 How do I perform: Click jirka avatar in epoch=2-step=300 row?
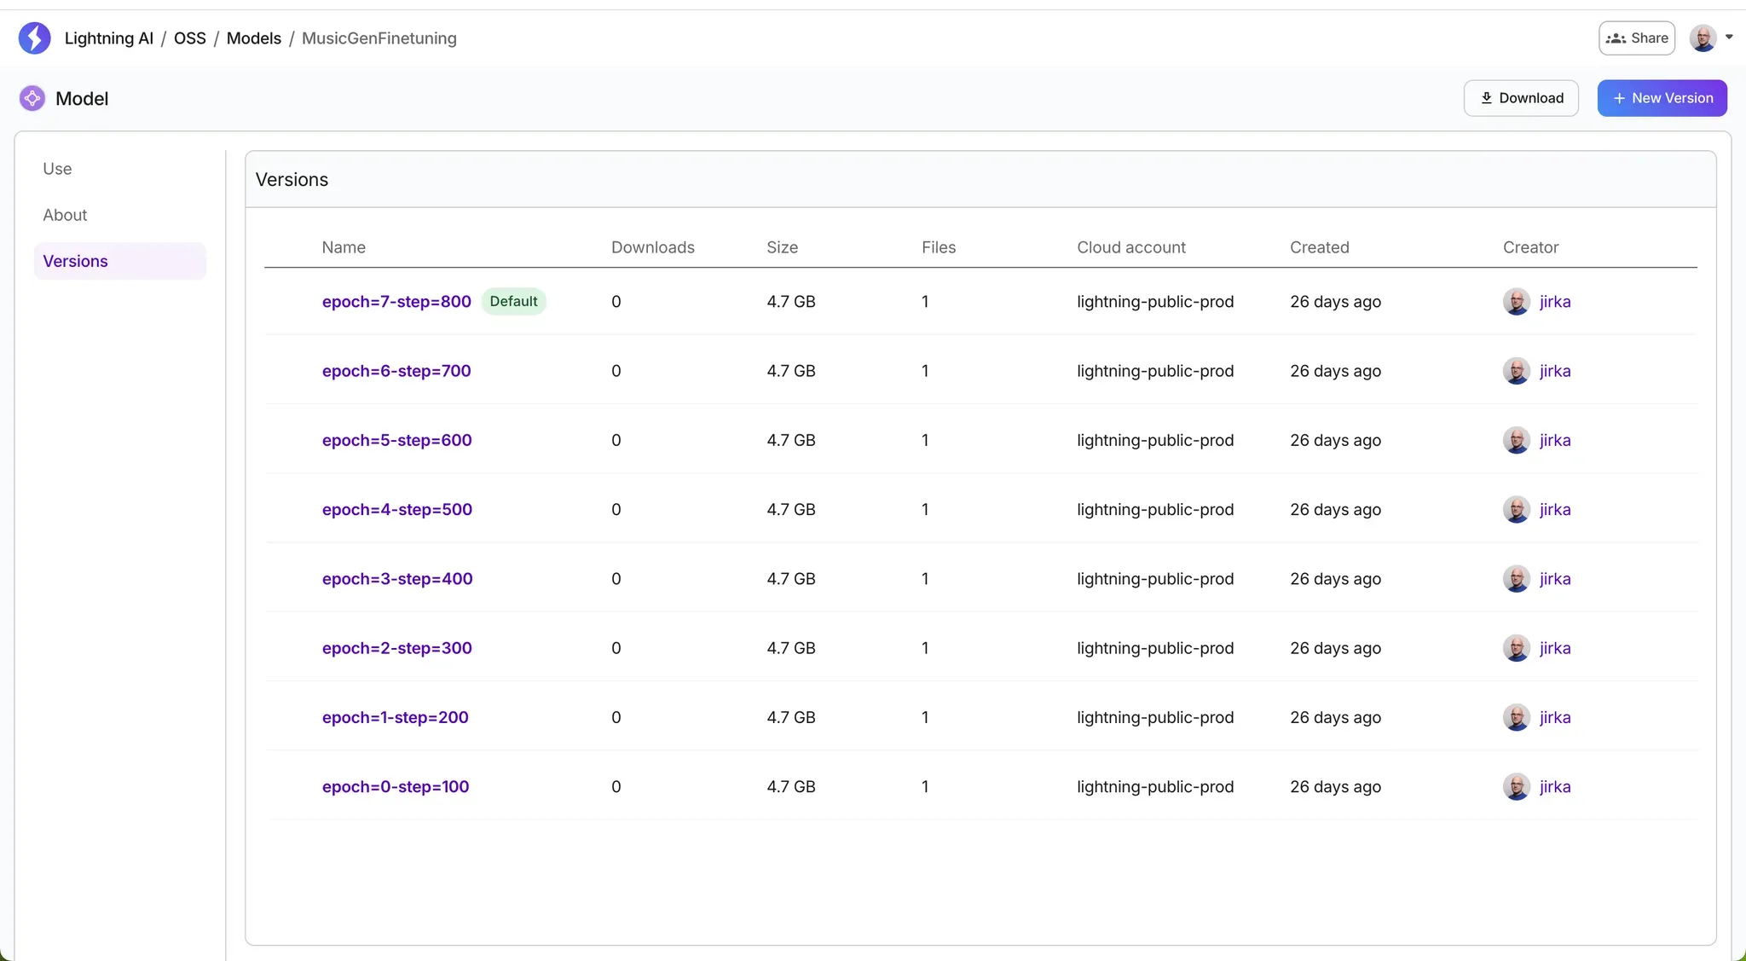click(1516, 648)
